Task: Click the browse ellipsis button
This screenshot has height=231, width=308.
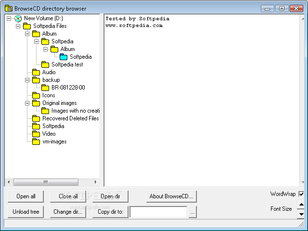Action: 192,212
